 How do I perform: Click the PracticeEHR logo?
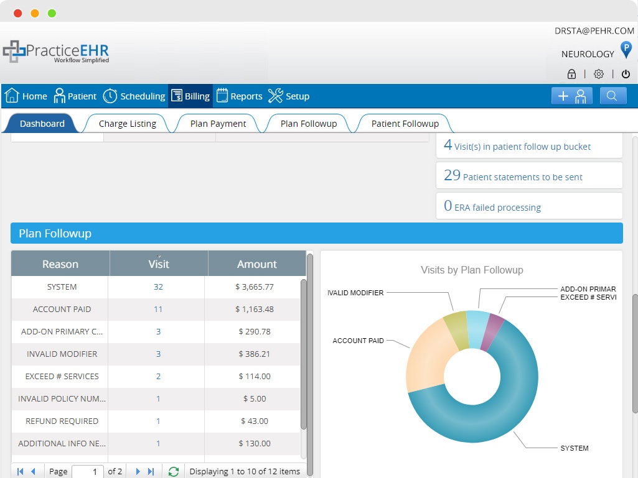(56, 52)
